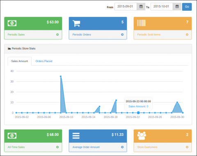The image size is (197, 156).
Task: Open Periodic Orders details link
Action: (x=82, y=34)
